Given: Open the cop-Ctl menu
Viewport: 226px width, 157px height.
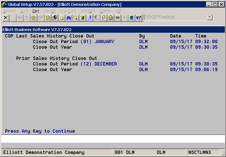Looking at the screenshot, I should coord(50,11).
